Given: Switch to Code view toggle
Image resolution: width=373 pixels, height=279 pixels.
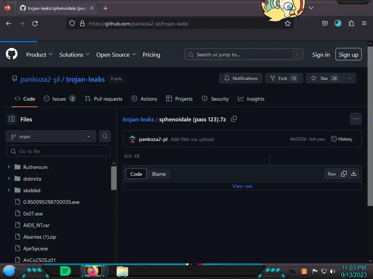Looking at the screenshot, I should [136, 174].
